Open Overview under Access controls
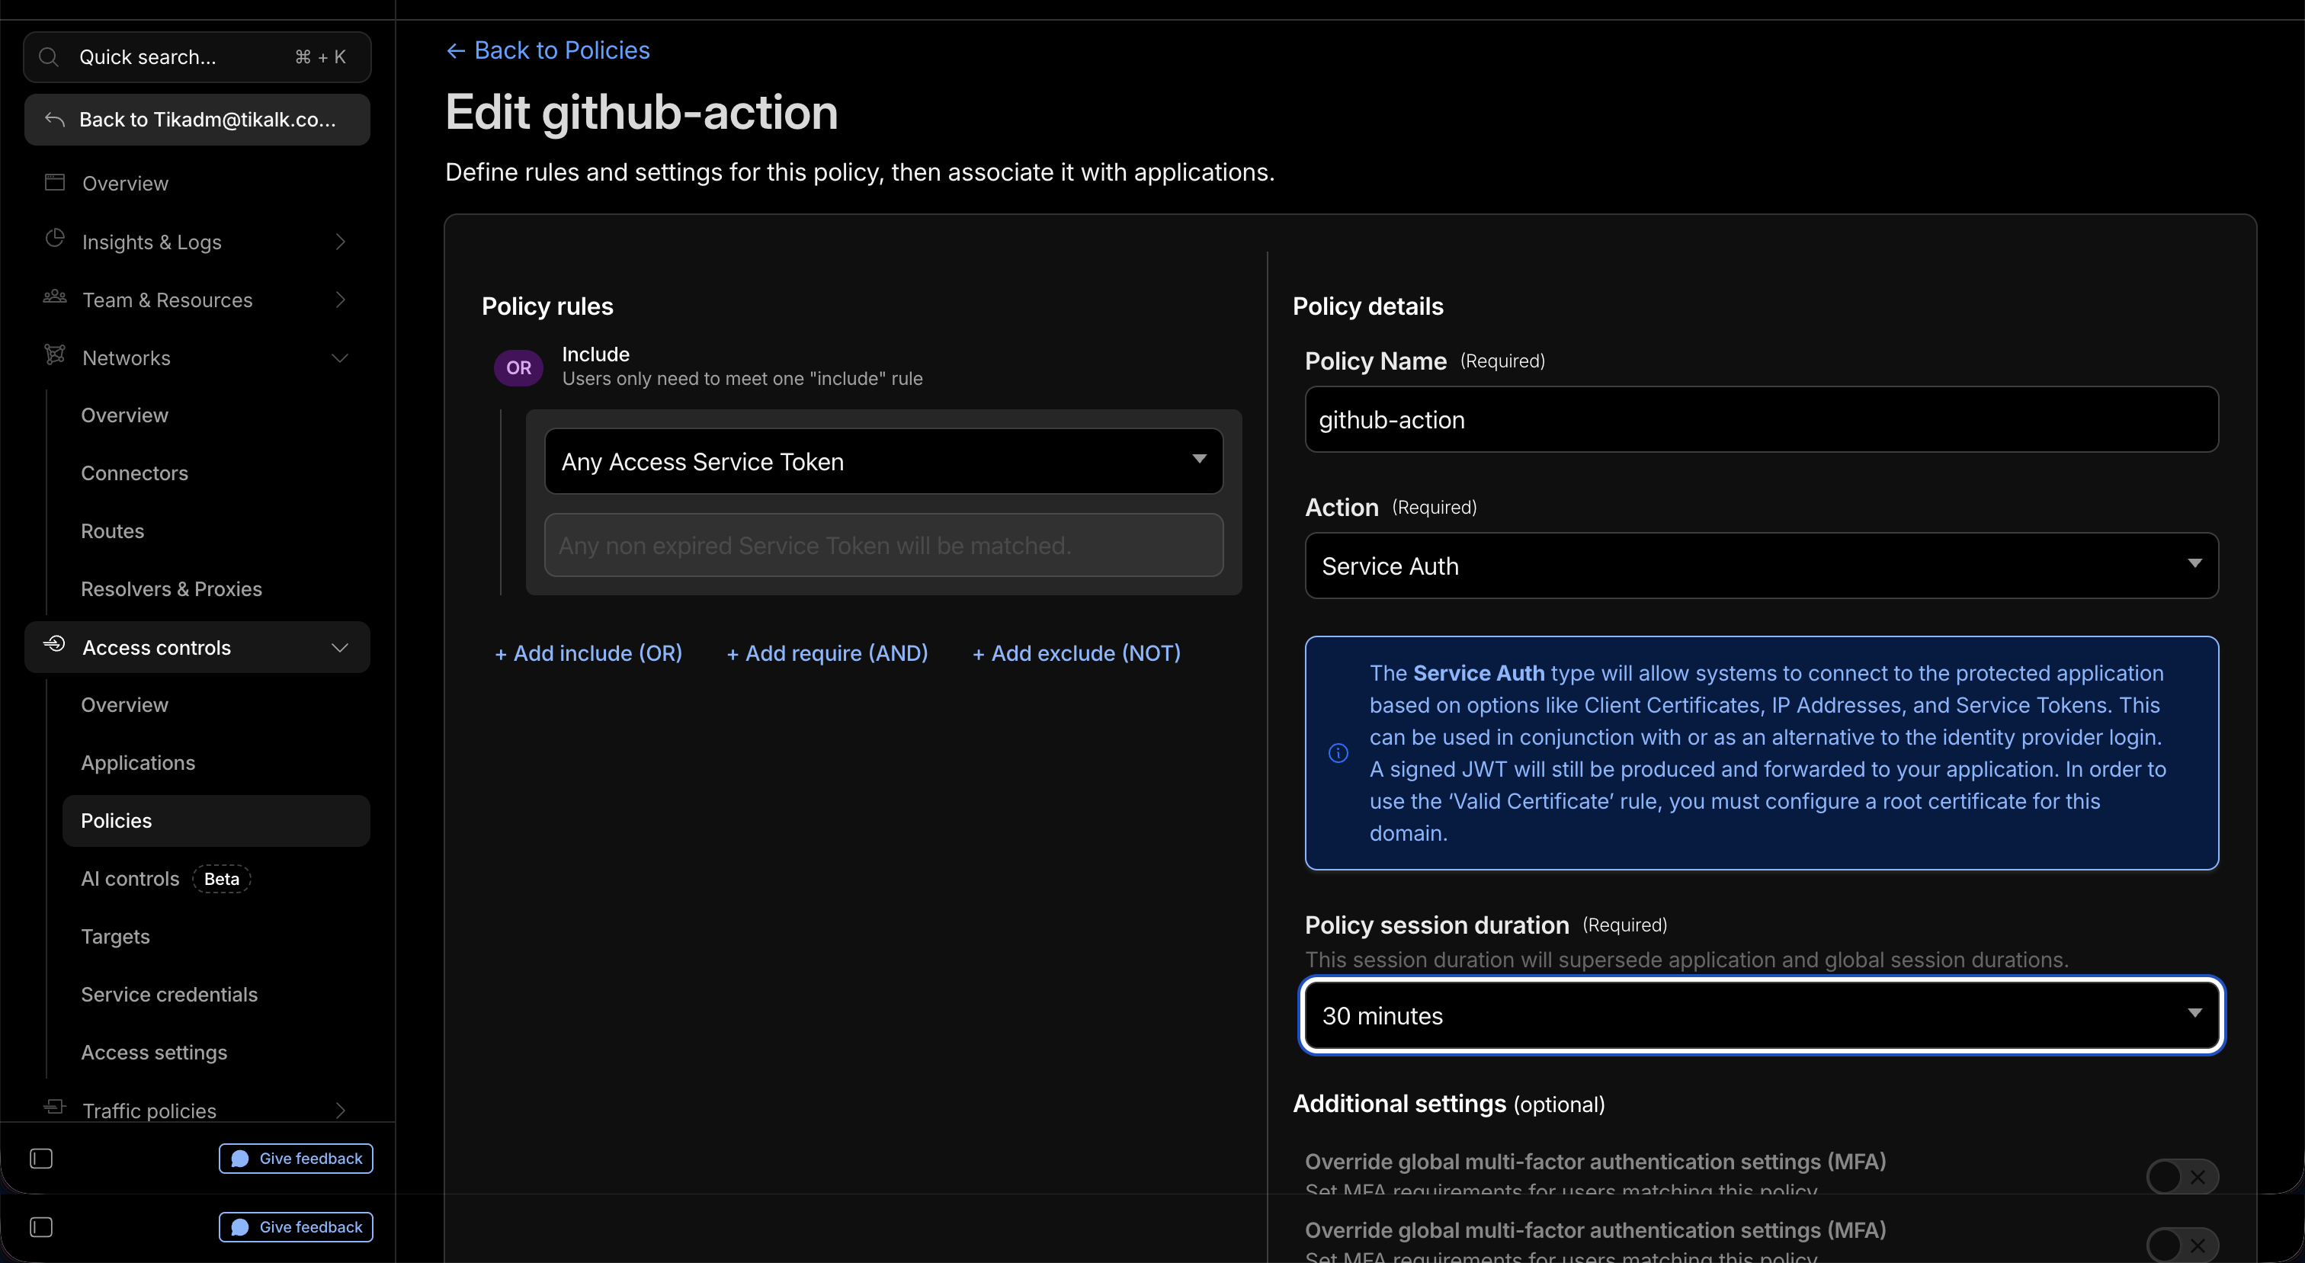 coord(124,705)
